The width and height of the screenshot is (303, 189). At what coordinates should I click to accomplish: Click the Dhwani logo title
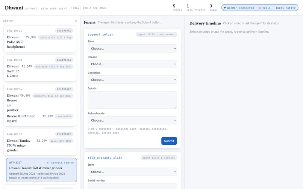pyautogui.click(x=14, y=8)
